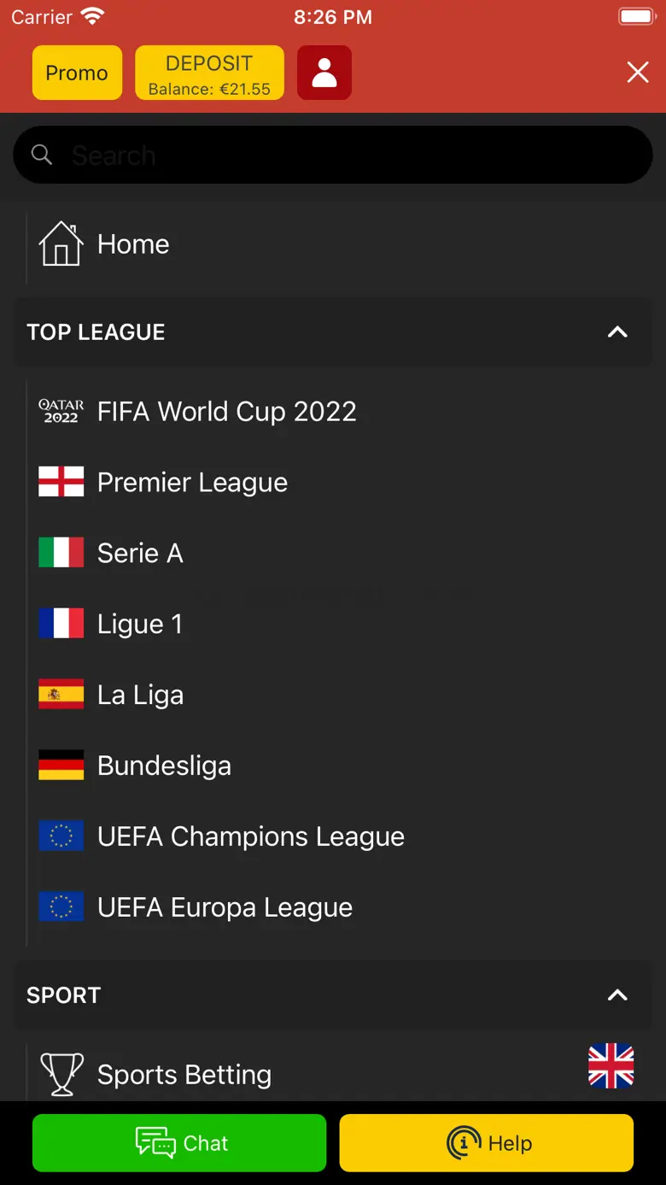Focus the Search input field

[x=342, y=155]
